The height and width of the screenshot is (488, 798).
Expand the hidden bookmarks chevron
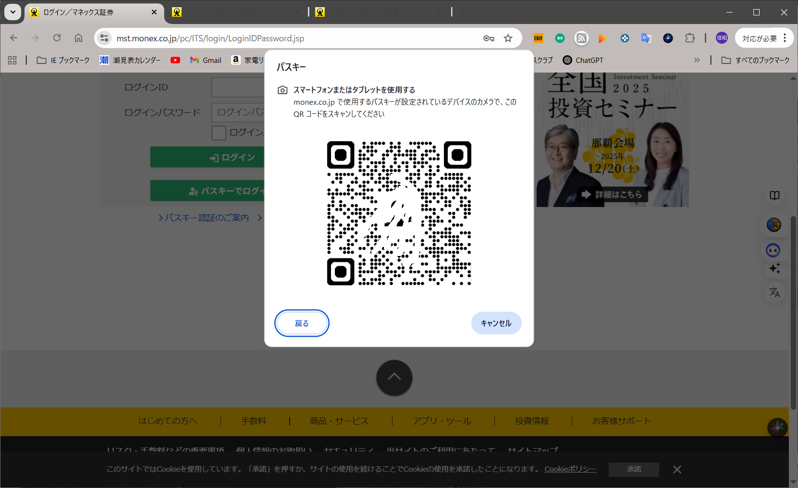point(697,60)
